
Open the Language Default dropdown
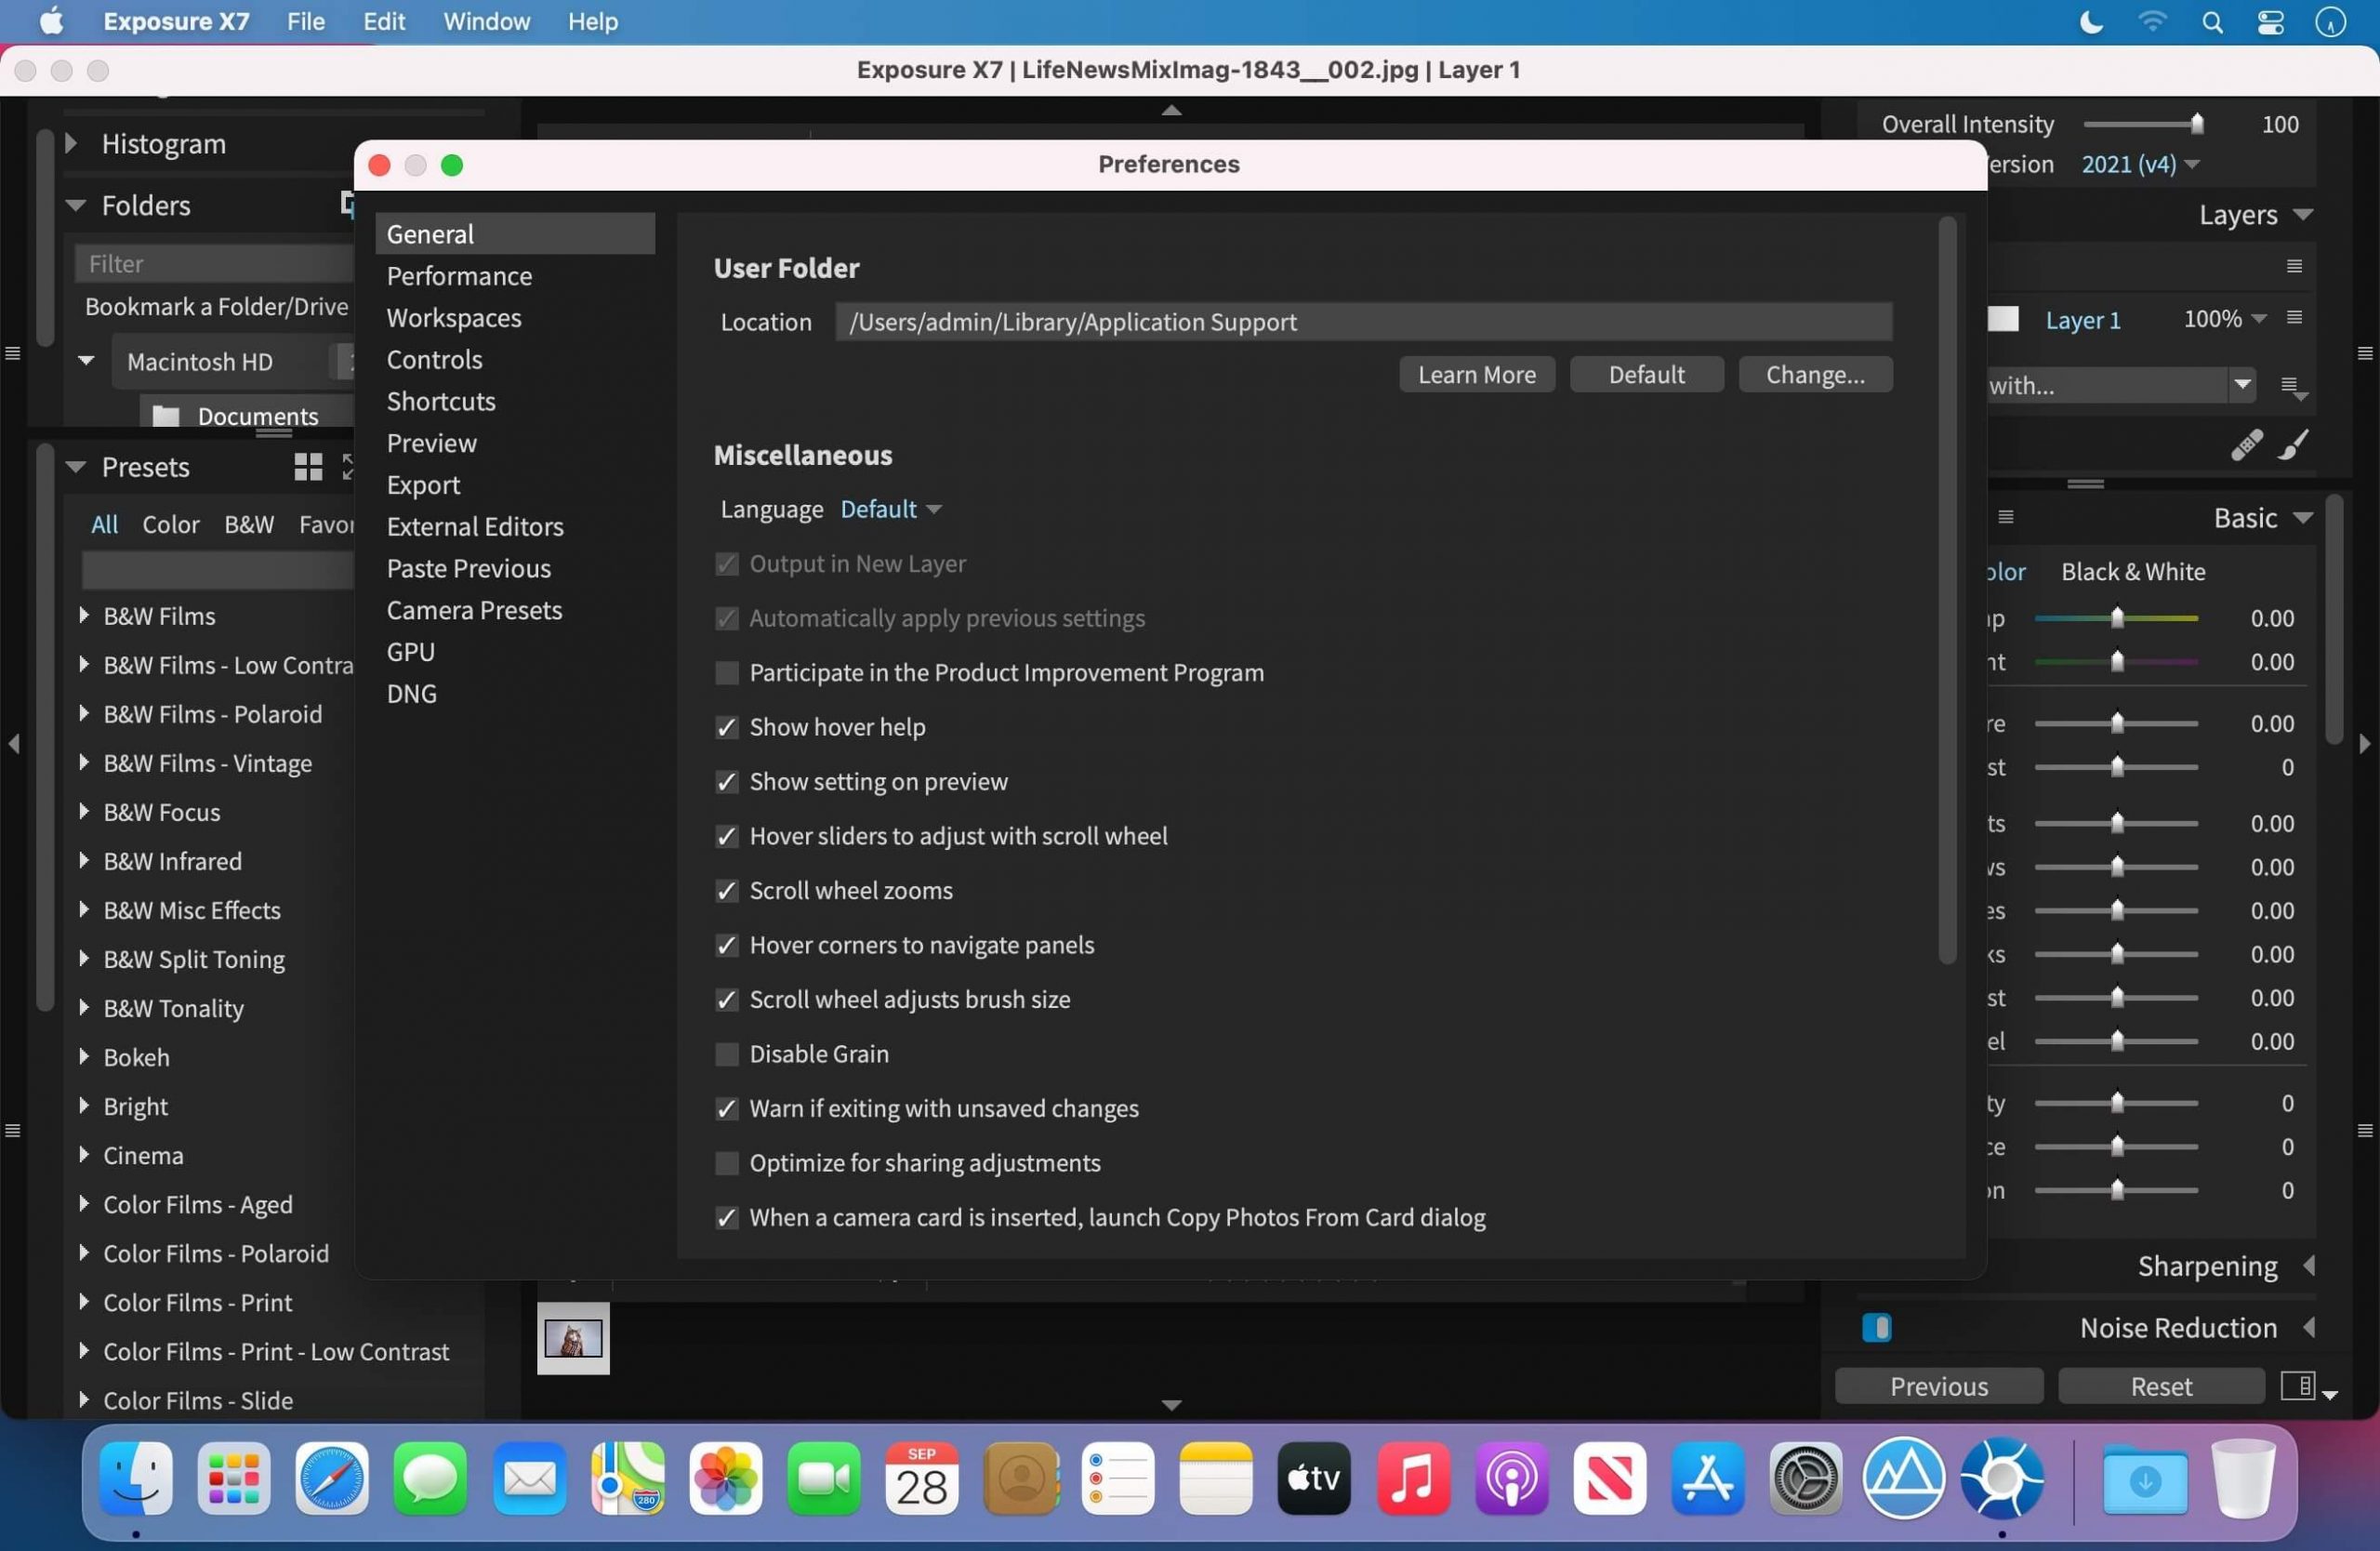pos(890,509)
